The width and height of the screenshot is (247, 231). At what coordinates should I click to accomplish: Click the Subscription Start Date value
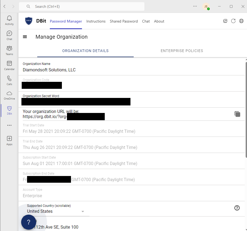coord(80,163)
